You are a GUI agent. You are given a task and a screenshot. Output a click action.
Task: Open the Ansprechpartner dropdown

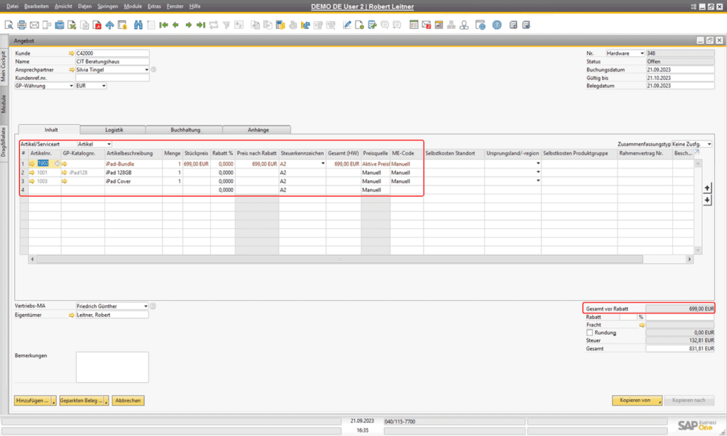pyautogui.click(x=146, y=70)
